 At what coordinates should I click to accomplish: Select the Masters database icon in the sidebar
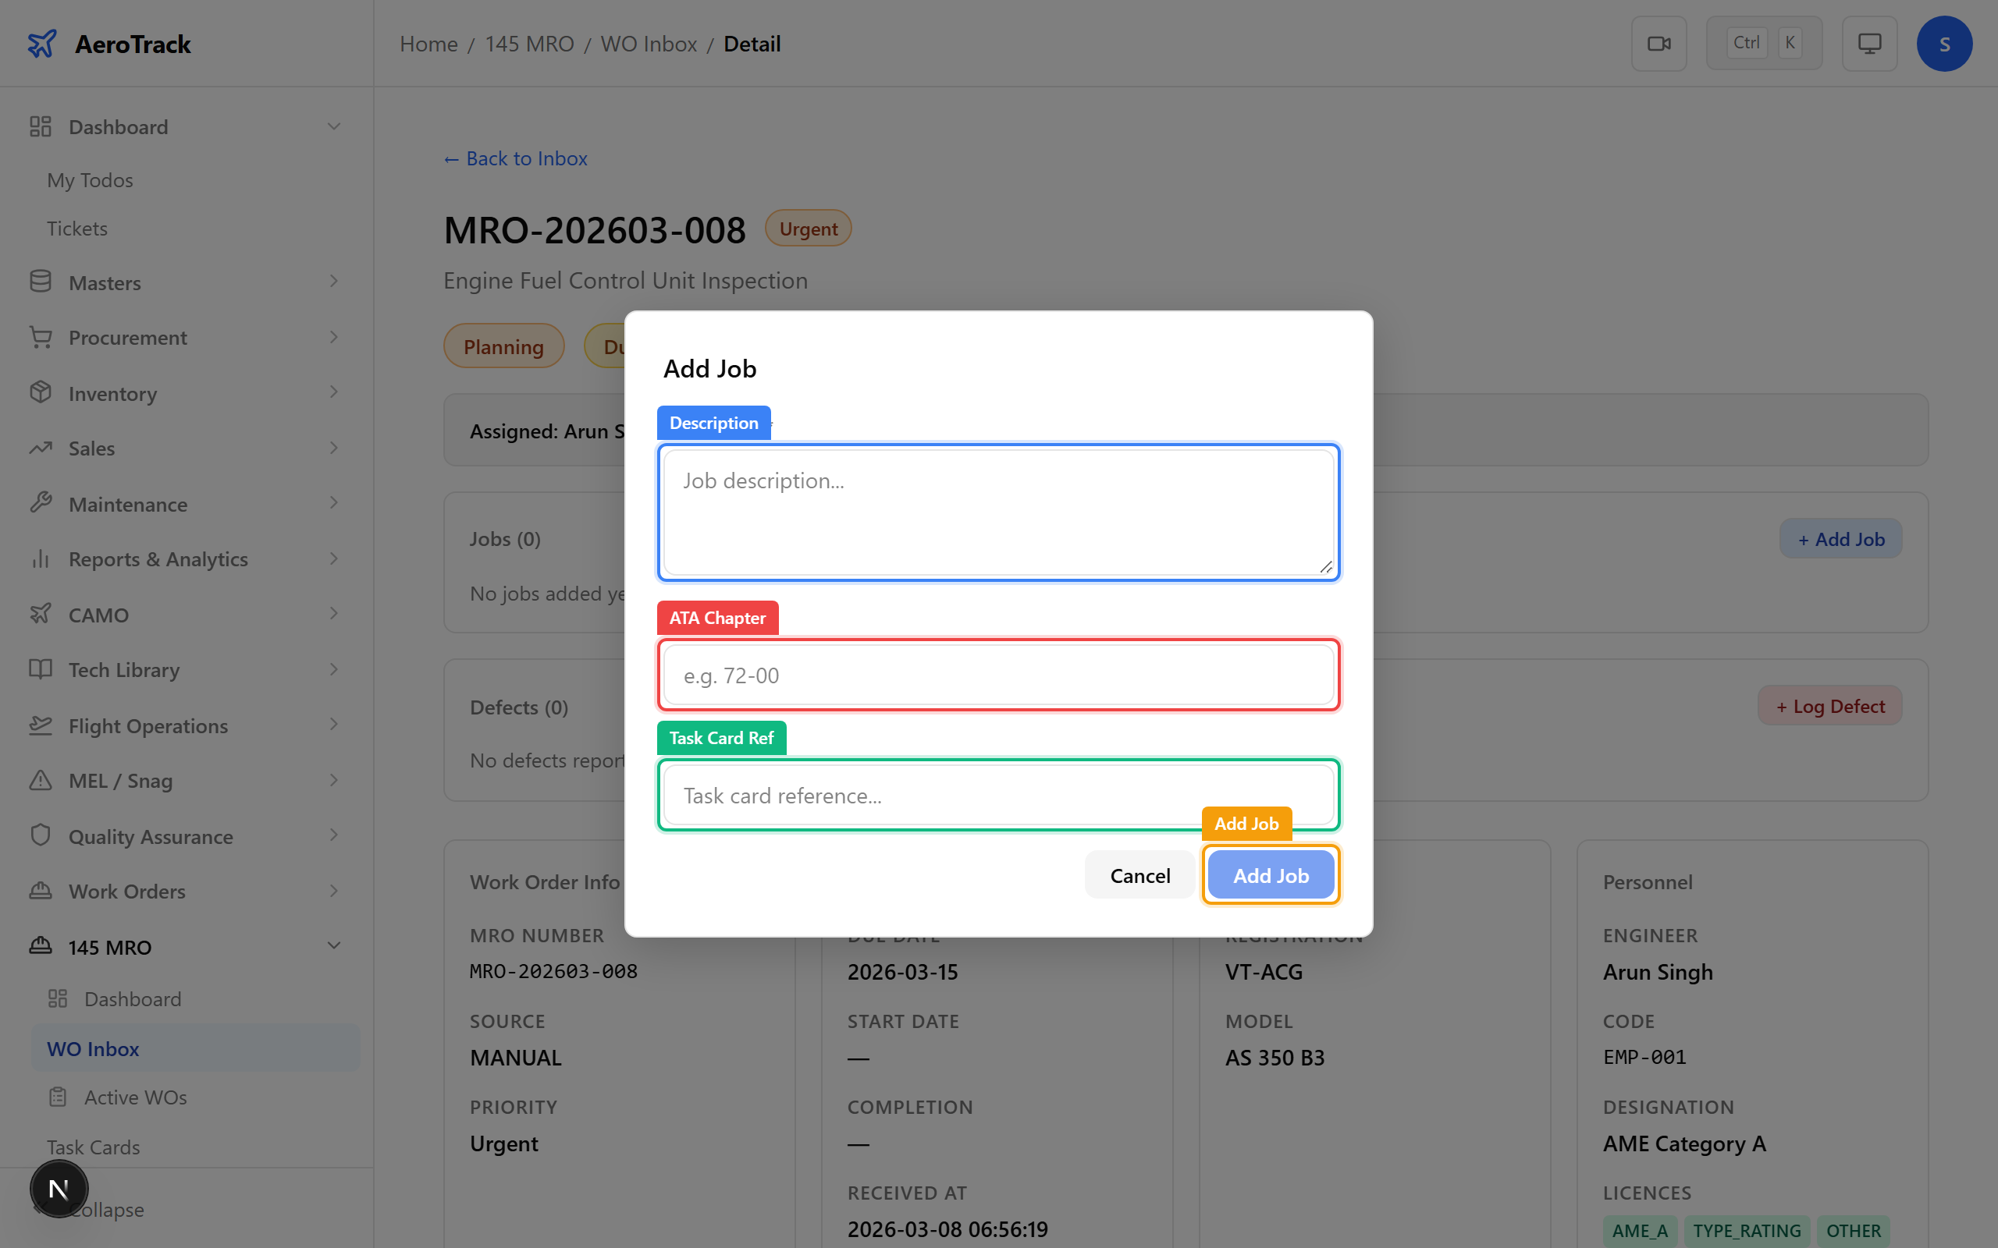pyautogui.click(x=40, y=282)
